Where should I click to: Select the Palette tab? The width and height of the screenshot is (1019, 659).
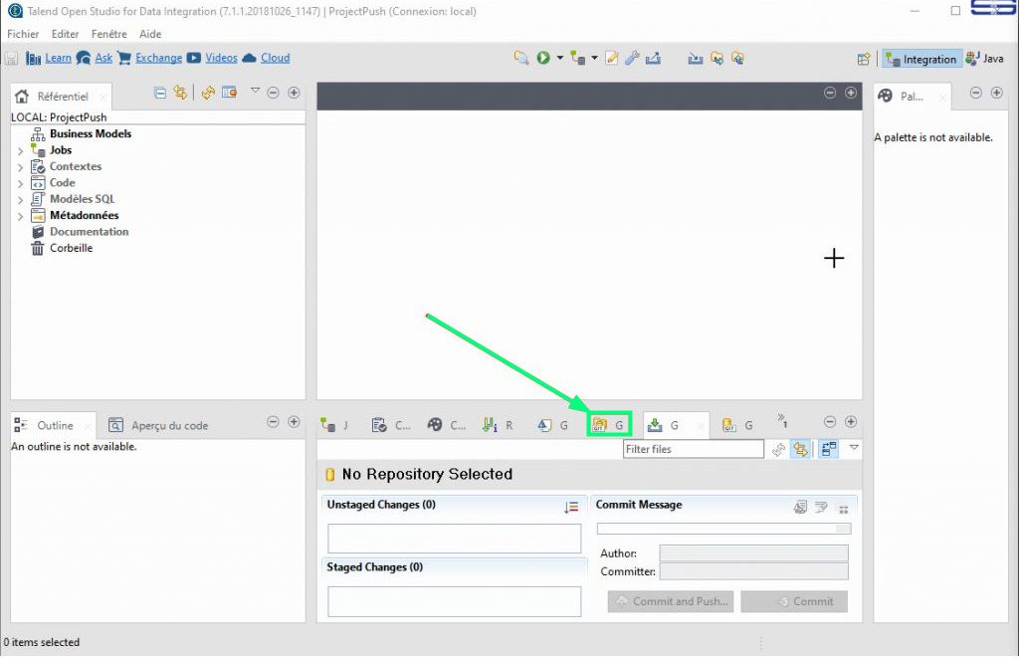(x=912, y=97)
